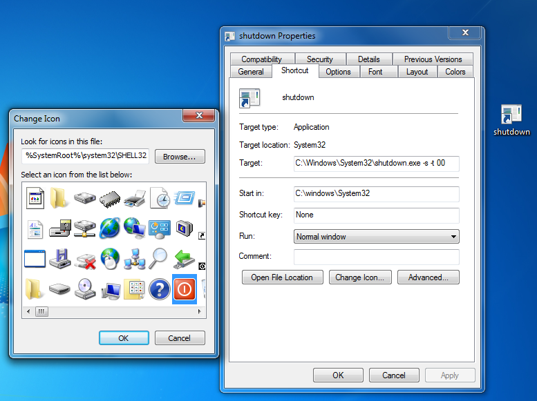537x401 pixels.
Task: Click the empty Comment field
Action: click(377, 257)
